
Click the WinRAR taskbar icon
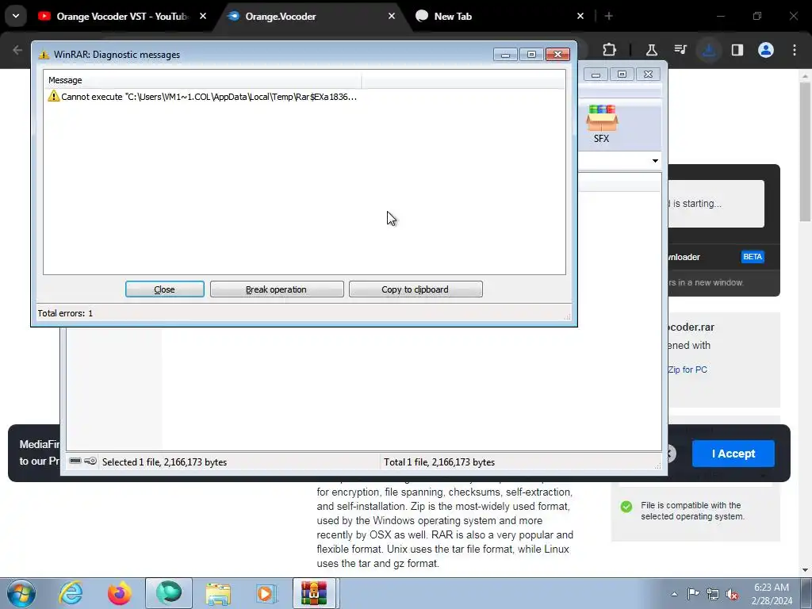pyautogui.click(x=314, y=593)
